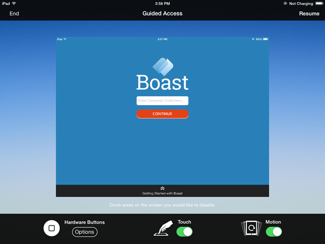Click the Wi-Fi icon in status bar
The image size is (325, 244).
[x=14, y=4]
